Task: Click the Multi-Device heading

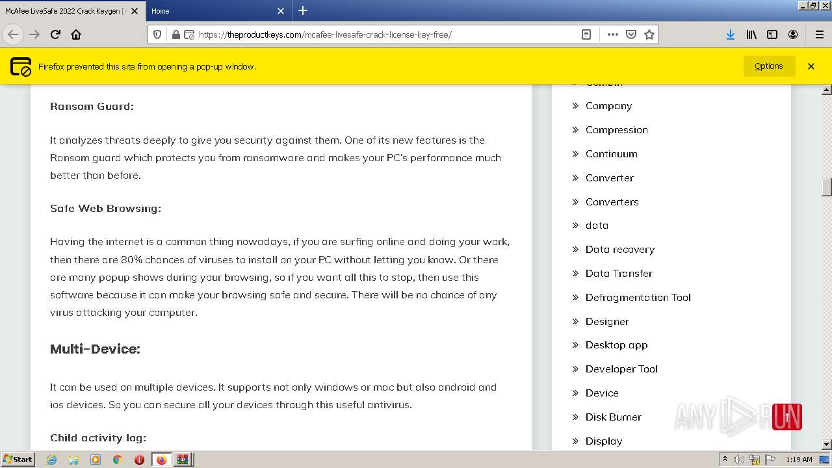Action: pyautogui.click(x=95, y=349)
